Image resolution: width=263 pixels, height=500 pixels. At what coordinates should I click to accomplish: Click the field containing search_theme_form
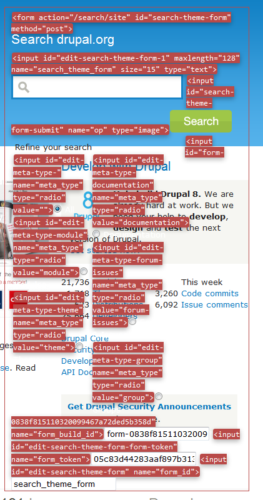(x=64, y=484)
